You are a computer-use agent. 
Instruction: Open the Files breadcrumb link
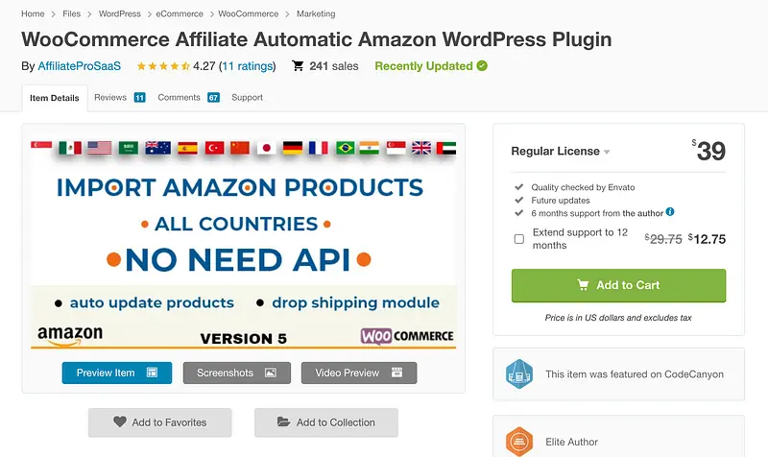[71, 13]
